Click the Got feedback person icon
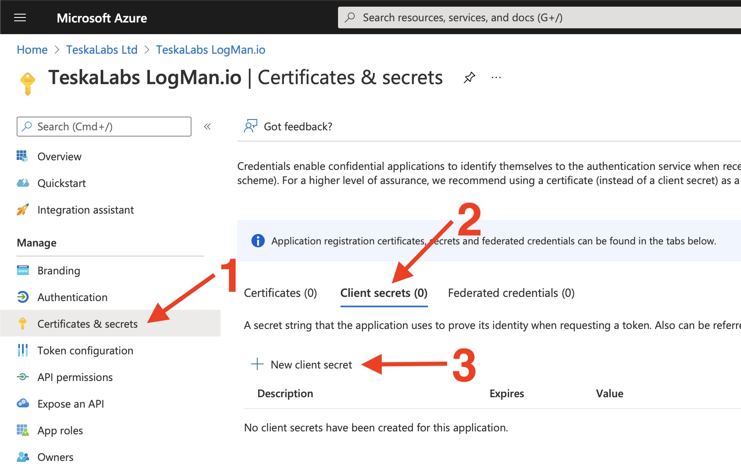The height and width of the screenshot is (473, 741). (x=251, y=126)
